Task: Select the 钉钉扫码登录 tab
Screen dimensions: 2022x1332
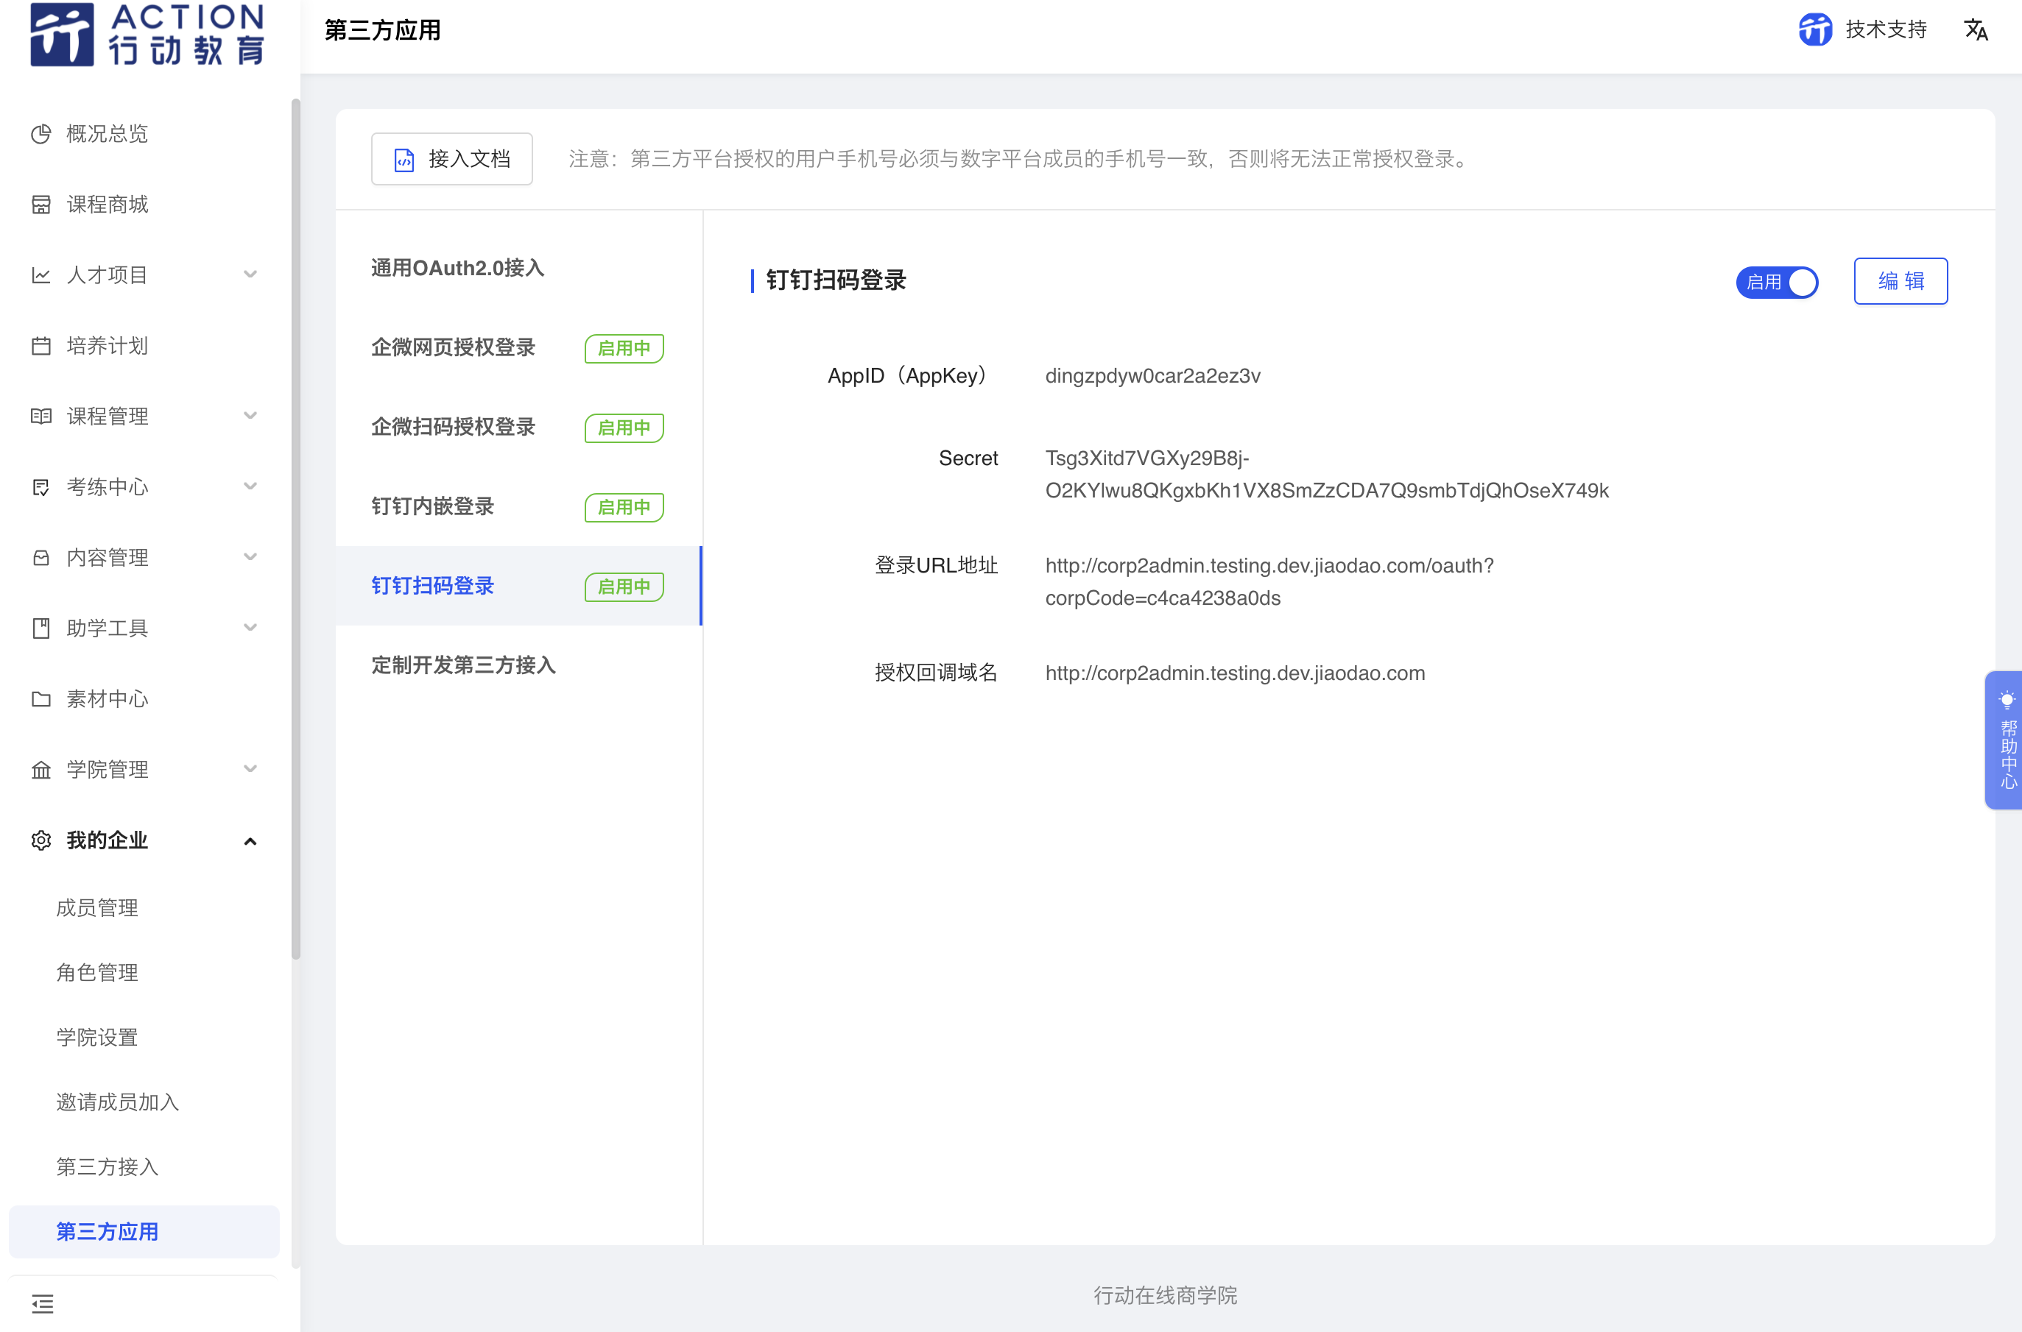Action: 519,586
